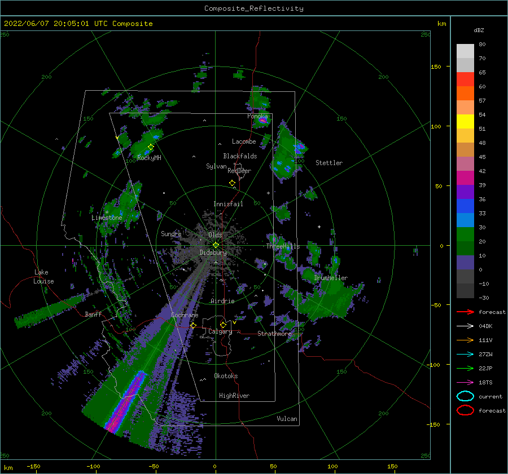Click the Lacombe label
This screenshot has width=508, height=474.
coord(244,141)
